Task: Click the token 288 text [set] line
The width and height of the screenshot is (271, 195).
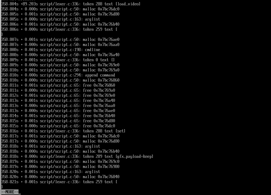Action: coord(63,131)
